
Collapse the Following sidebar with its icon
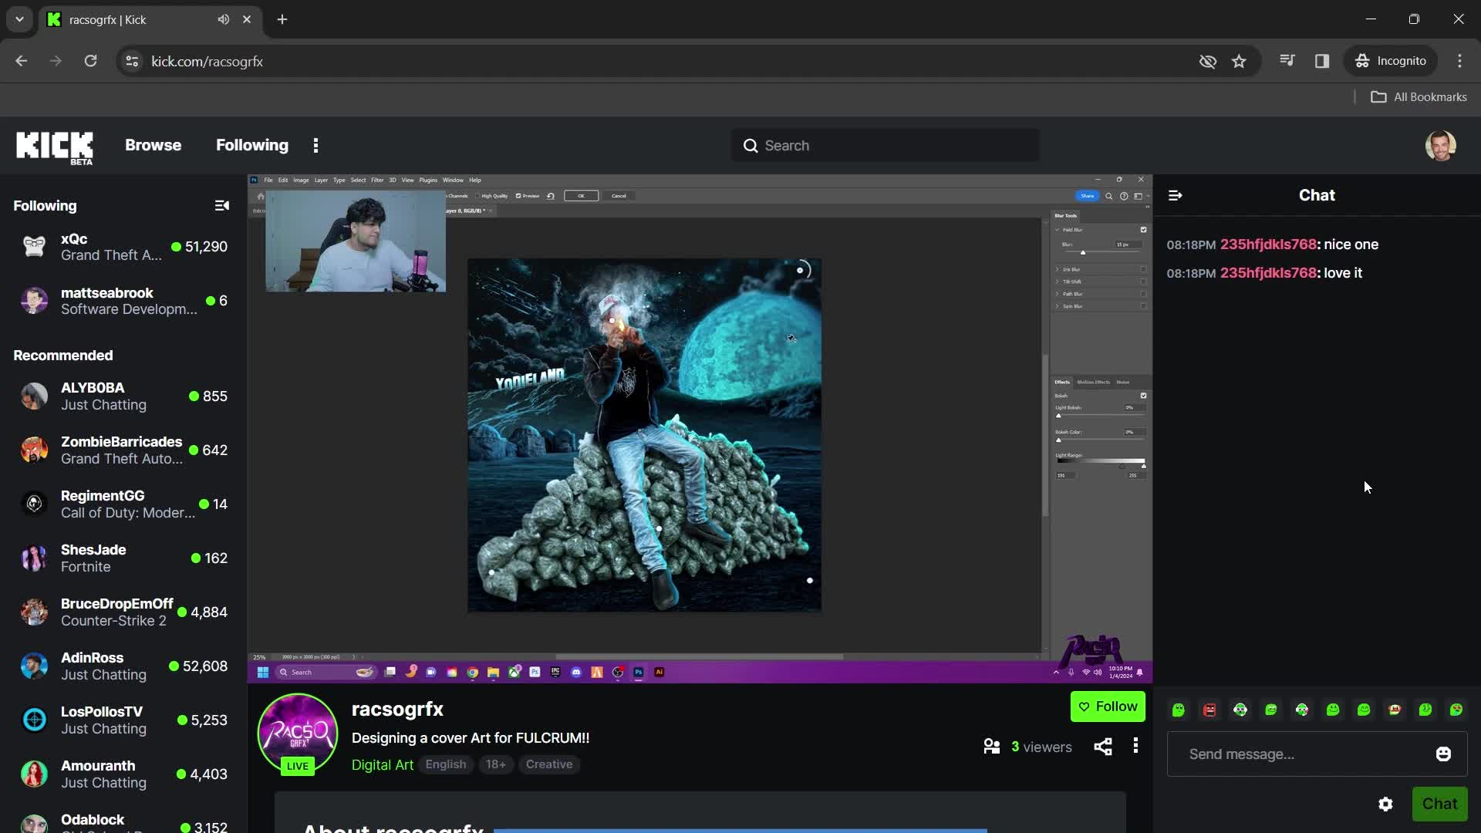[222, 206]
